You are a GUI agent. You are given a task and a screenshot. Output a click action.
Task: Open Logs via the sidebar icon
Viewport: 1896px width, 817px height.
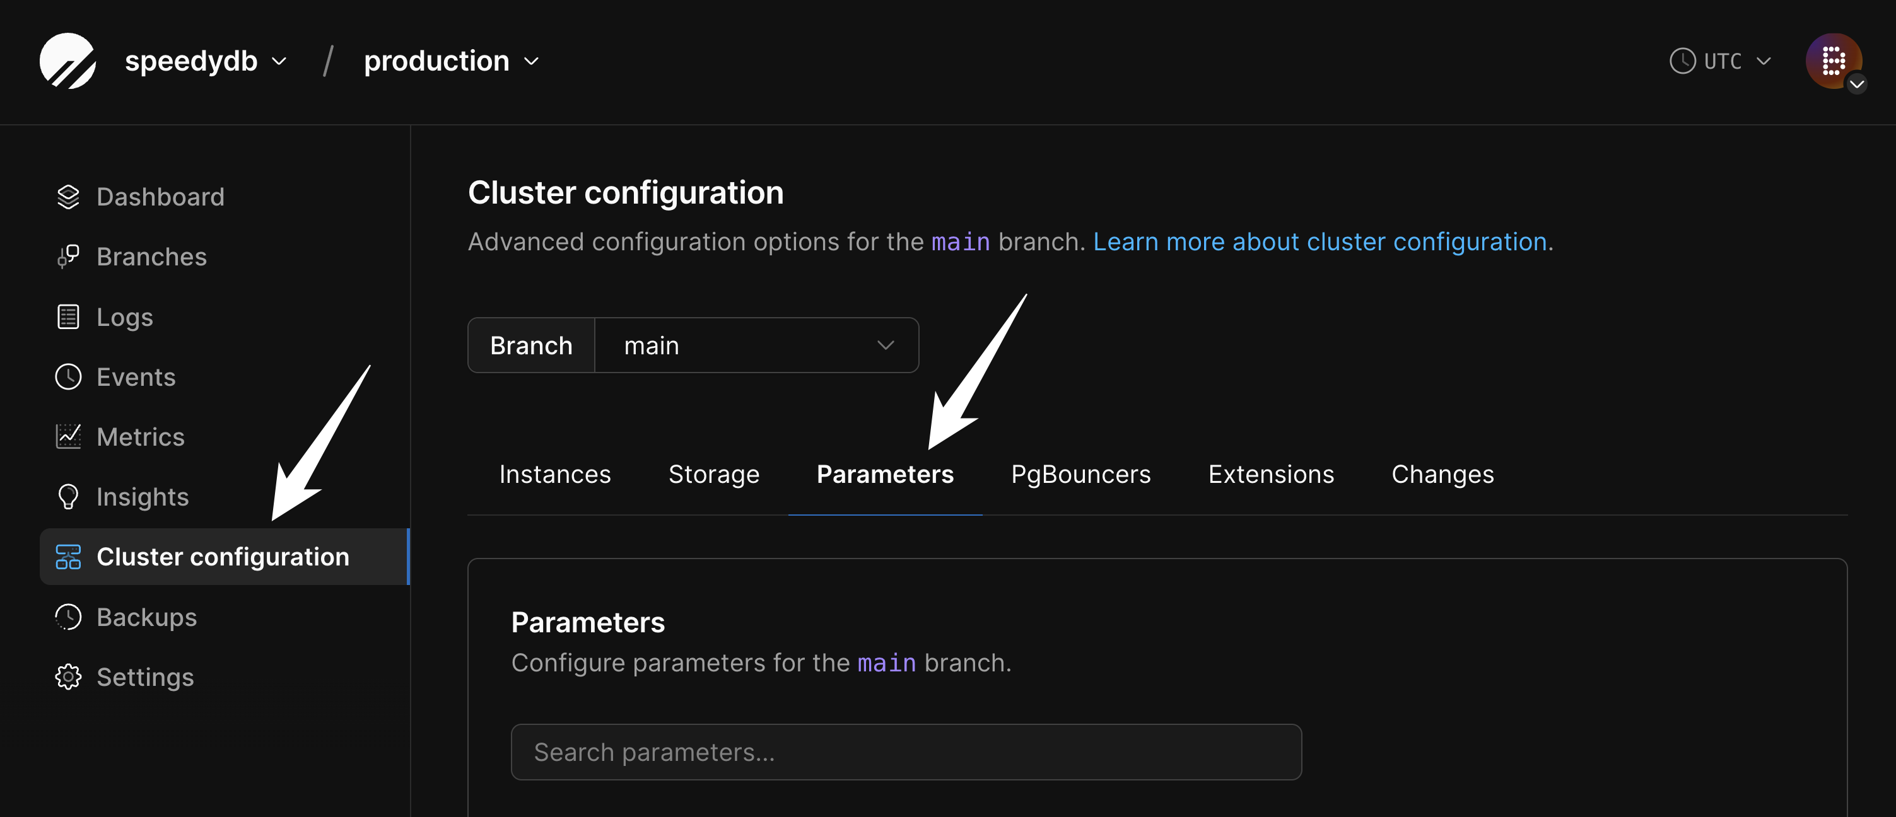point(67,316)
